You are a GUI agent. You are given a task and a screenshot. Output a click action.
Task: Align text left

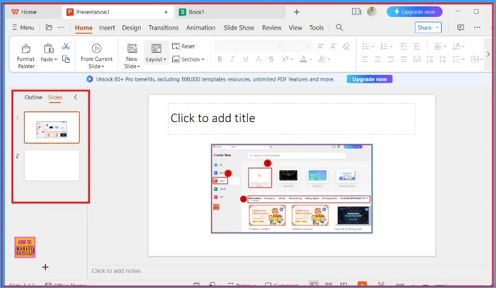pyautogui.click(x=365, y=59)
